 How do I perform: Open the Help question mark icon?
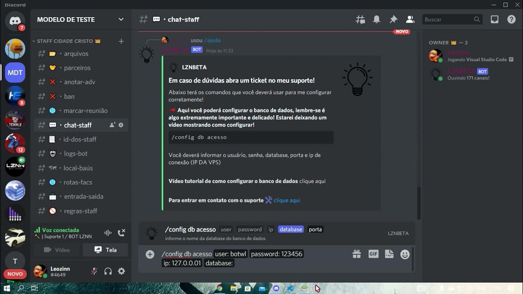coord(511,20)
